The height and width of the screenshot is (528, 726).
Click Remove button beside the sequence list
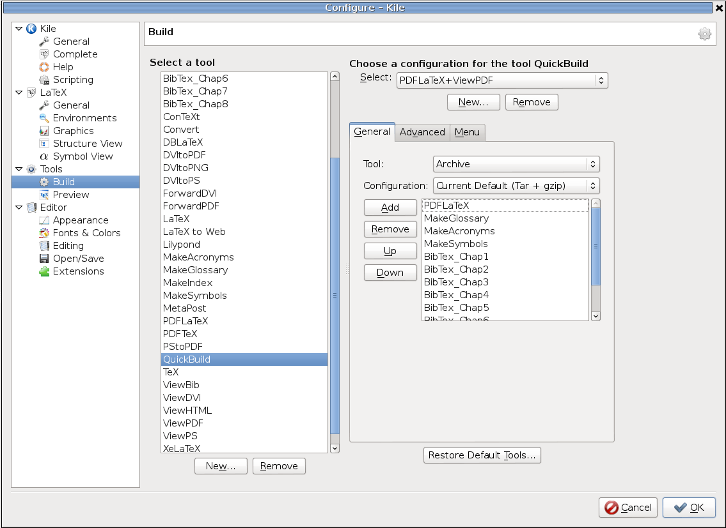390,229
